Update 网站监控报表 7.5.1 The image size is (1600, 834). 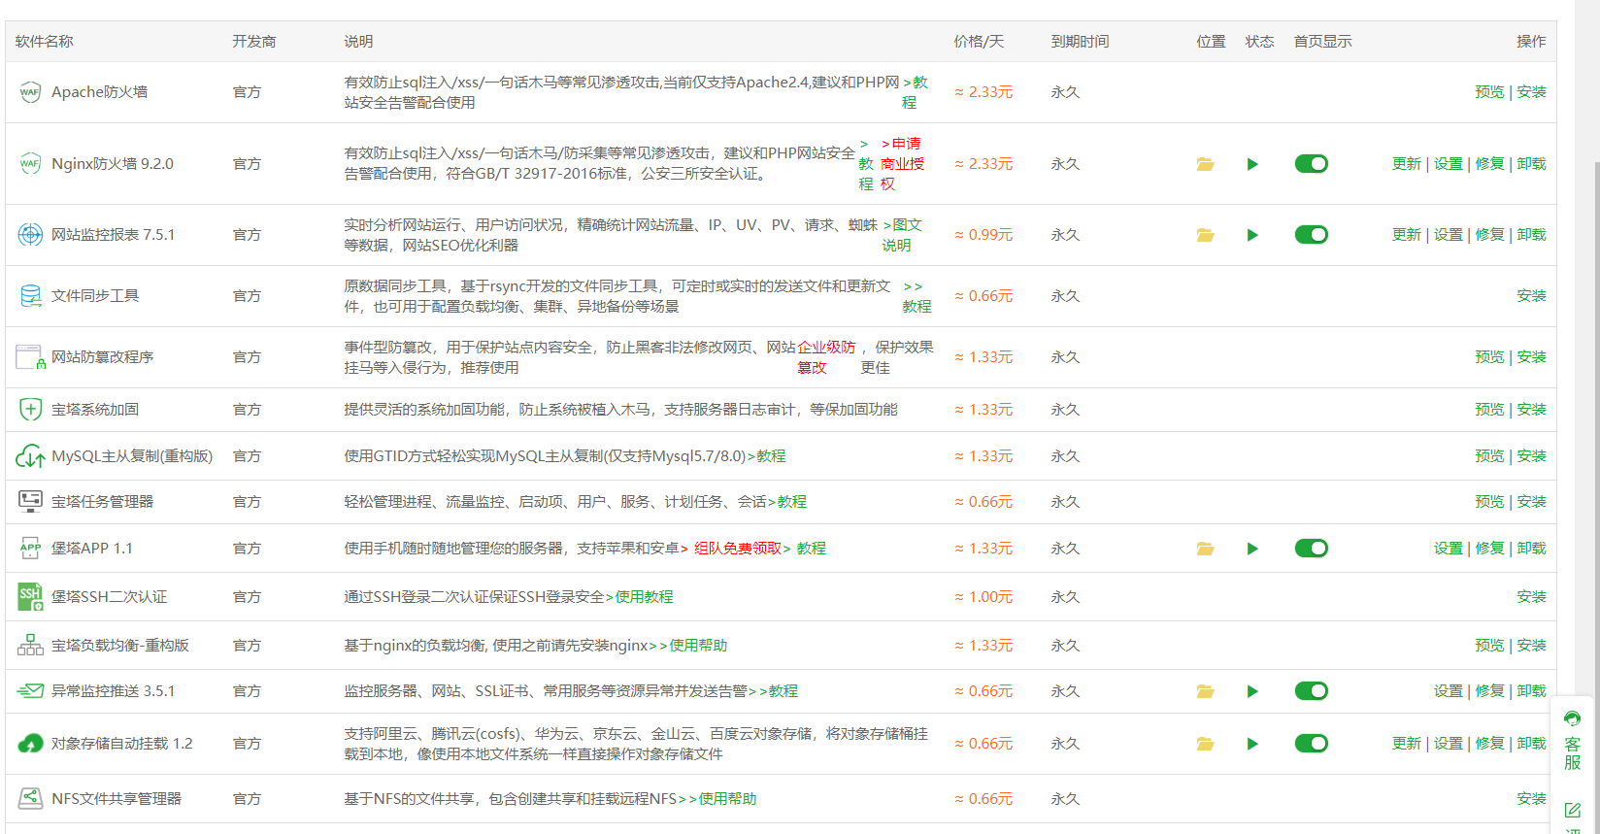pyautogui.click(x=1406, y=235)
